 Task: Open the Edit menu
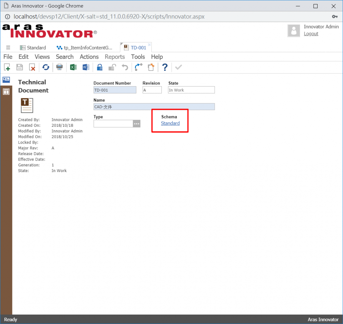pos(23,57)
